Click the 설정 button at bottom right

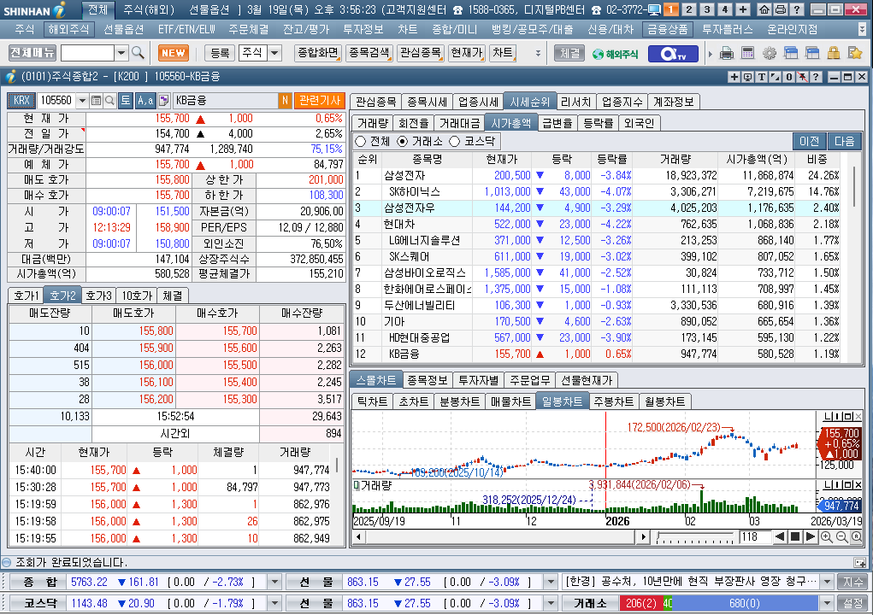[852, 603]
